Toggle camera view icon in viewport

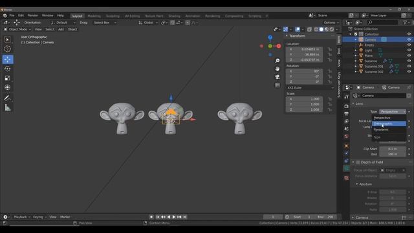click(x=278, y=77)
